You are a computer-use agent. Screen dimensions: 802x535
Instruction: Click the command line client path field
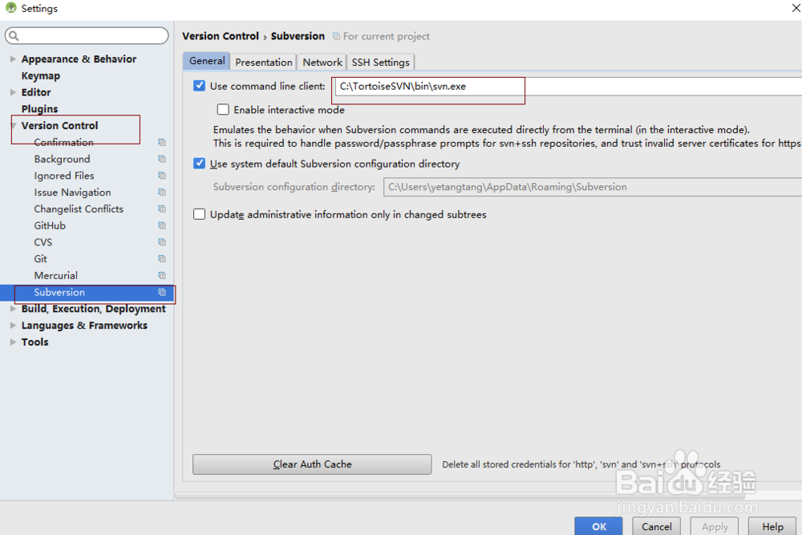(x=568, y=87)
